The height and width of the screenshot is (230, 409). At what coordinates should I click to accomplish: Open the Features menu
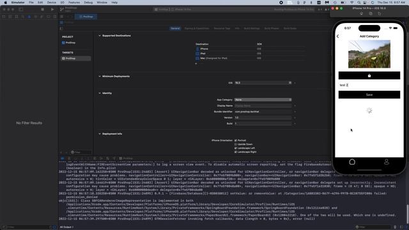(74, 3)
